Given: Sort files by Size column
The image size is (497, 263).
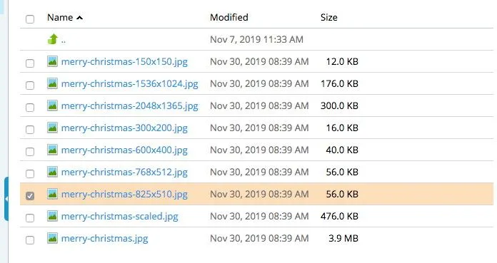Looking at the screenshot, I should point(328,17).
